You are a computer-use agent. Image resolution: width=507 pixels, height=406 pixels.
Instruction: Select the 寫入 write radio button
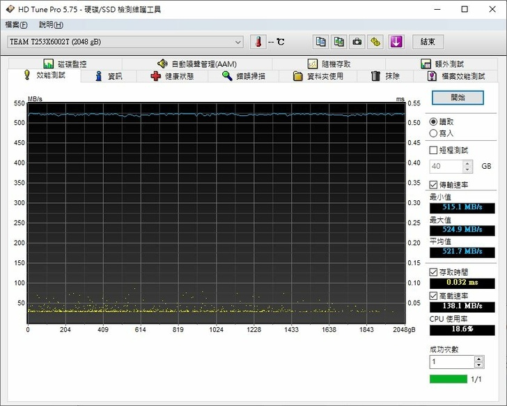434,133
